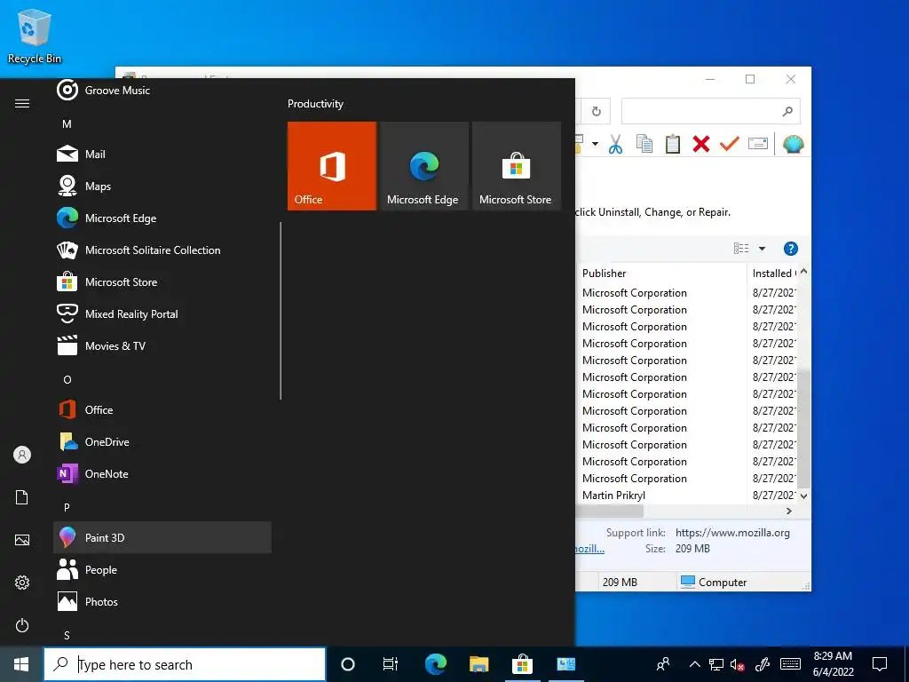
Task: Open Microsoft Store in app list
Action: tap(162, 282)
